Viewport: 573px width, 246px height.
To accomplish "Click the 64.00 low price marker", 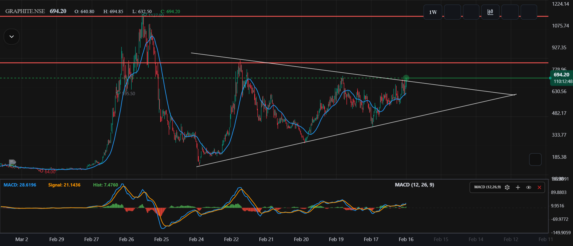I will 50,172.
